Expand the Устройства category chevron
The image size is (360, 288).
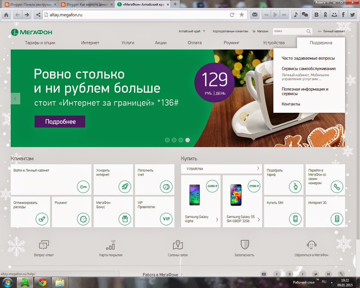[258, 168]
